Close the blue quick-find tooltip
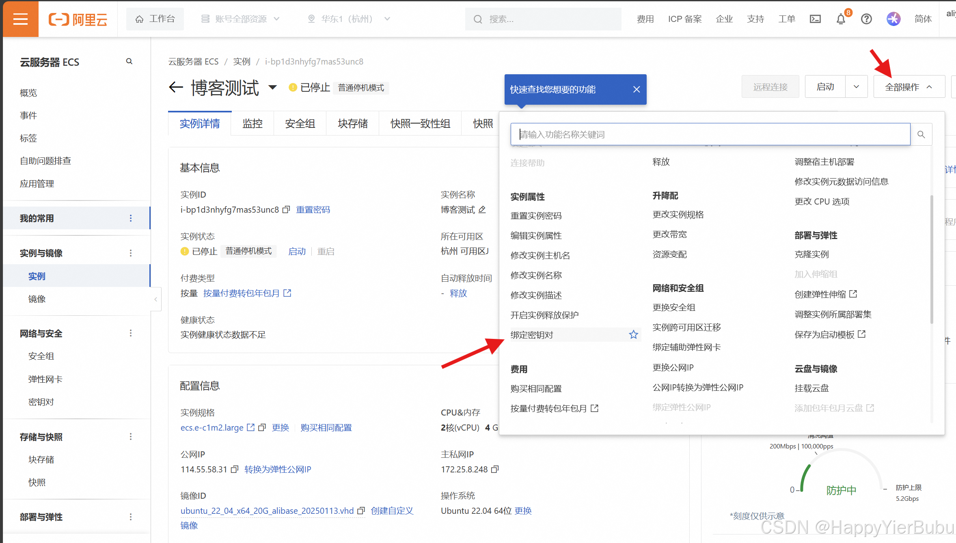The height and width of the screenshot is (543, 956). [x=636, y=89]
